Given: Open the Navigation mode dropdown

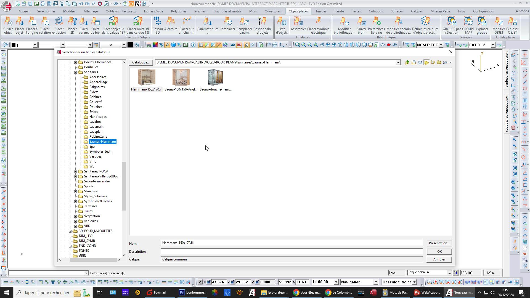Looking at the screenshot, I should 375,282.
